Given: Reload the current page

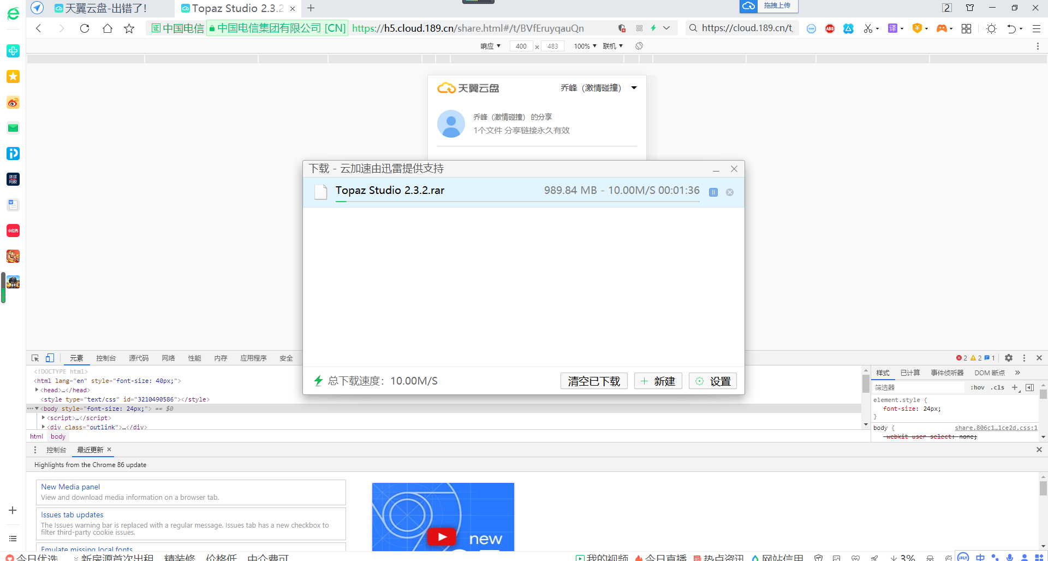Looking at the screenshot, I should [85, 28].
